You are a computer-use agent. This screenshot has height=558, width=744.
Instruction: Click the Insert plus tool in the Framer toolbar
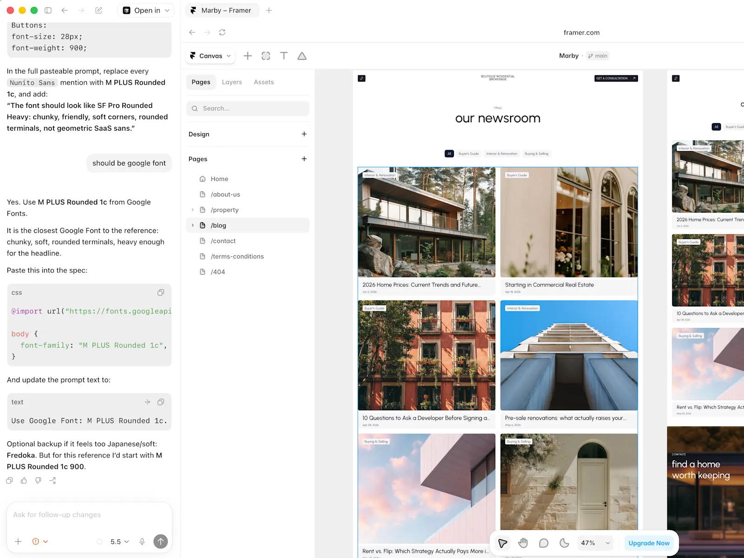[248, 56]
